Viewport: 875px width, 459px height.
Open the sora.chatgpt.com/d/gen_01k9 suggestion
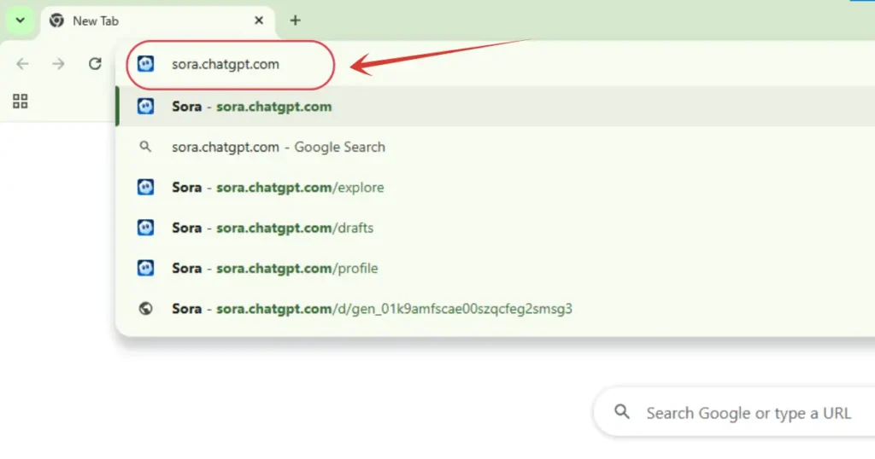point(372,309)
